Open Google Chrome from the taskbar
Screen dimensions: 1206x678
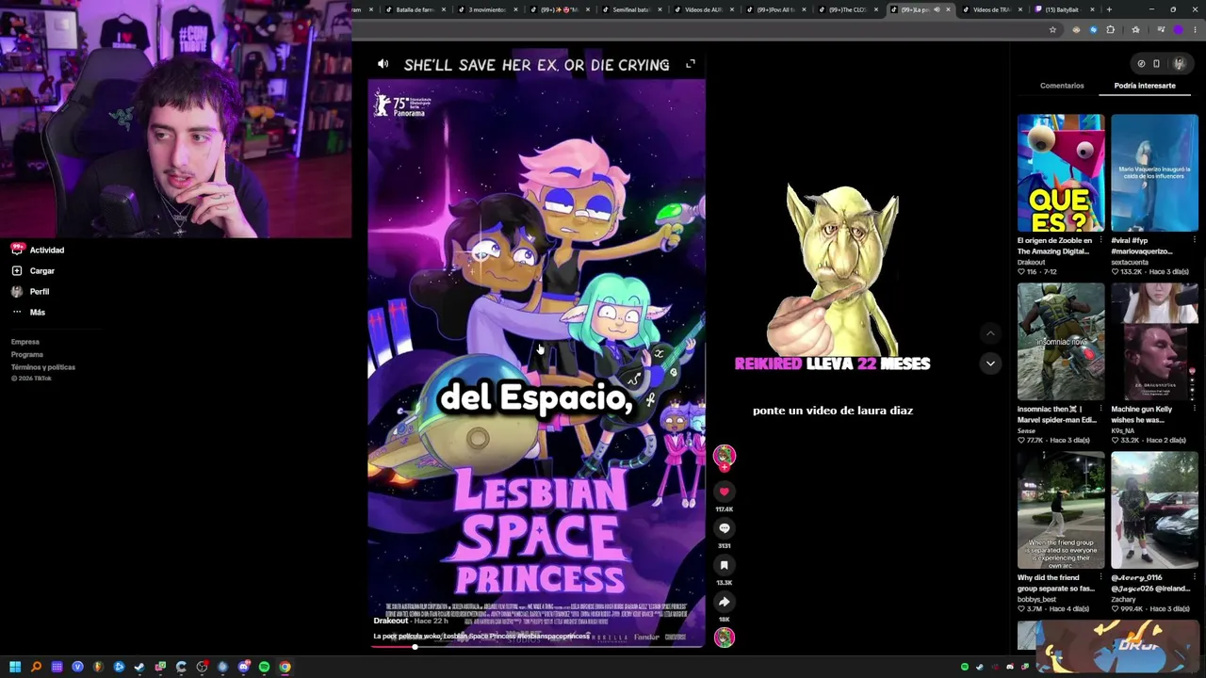285,667
